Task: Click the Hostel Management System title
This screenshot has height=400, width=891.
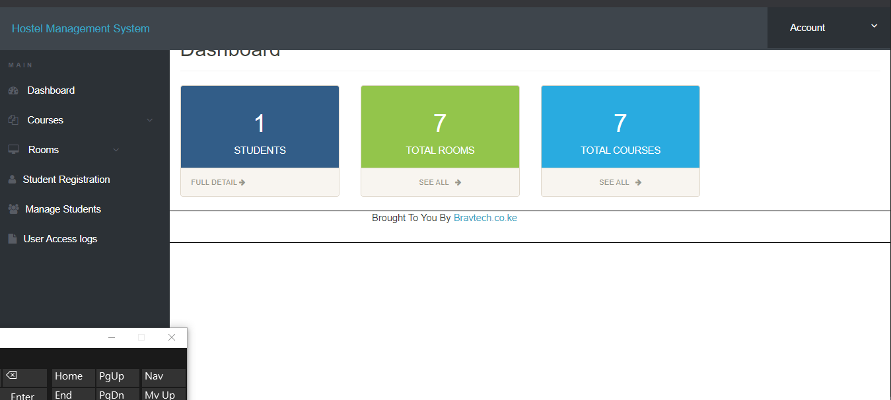Action: 81,28
